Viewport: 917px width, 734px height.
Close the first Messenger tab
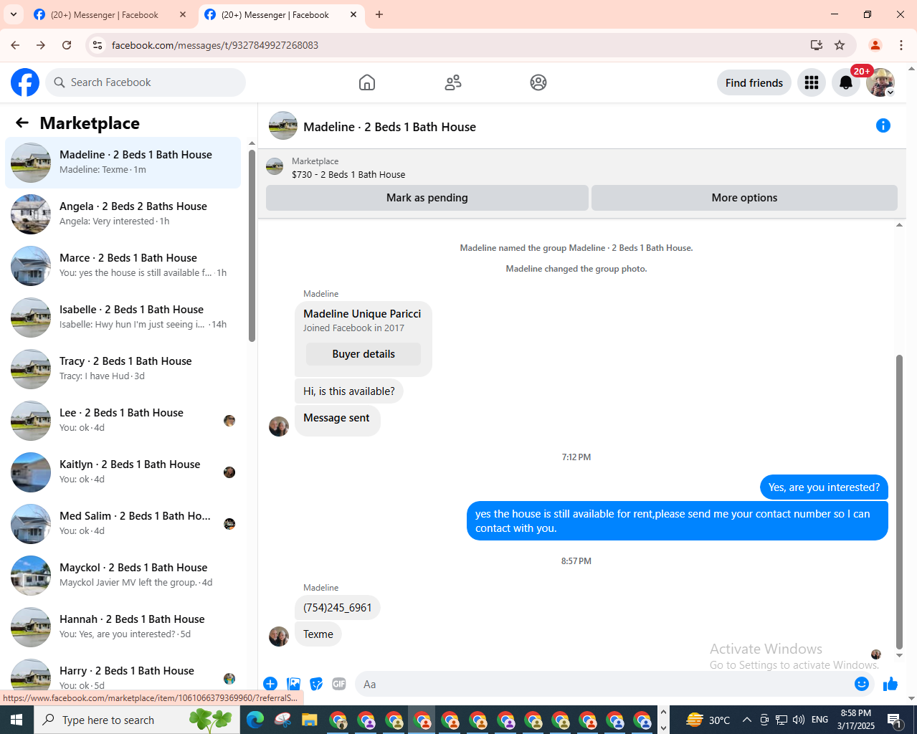coord(183,14)
